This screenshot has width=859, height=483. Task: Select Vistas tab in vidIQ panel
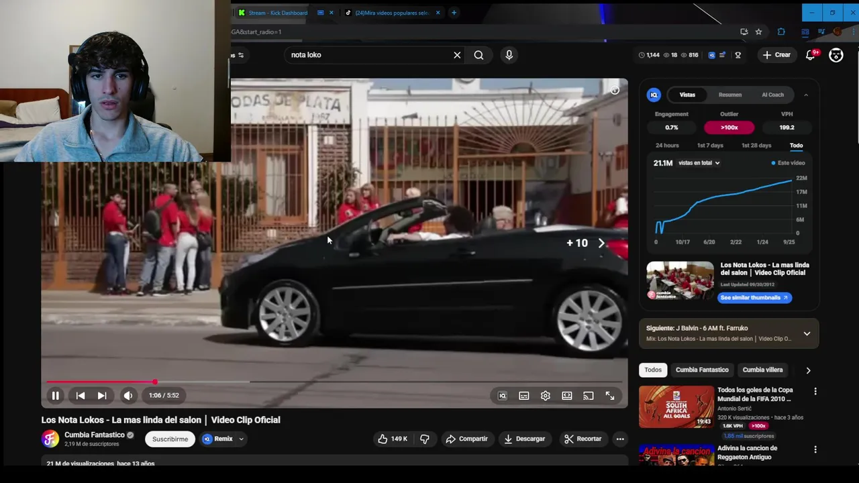[x=687, y=95]
